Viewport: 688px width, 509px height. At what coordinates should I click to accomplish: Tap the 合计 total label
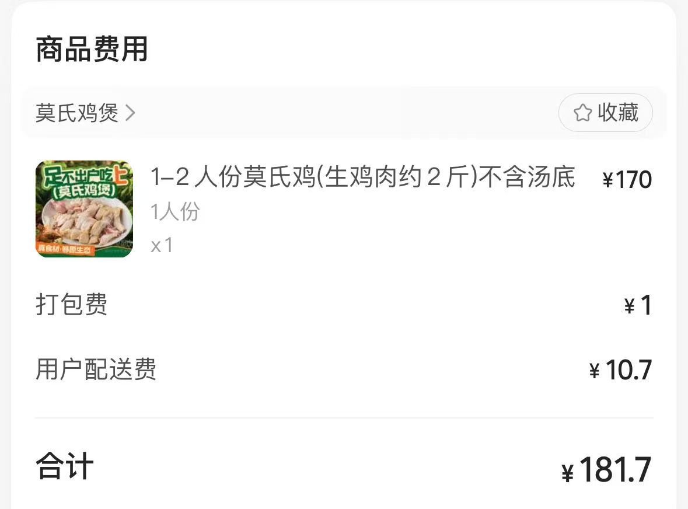pyautogui.click(x=65, y=466)
